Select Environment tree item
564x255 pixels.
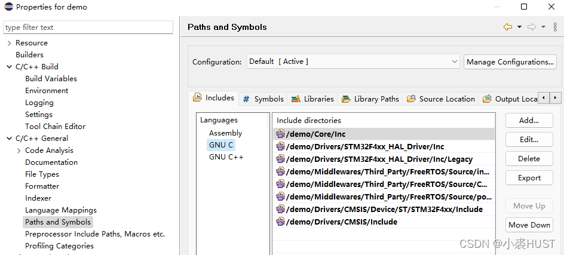(x=47, y=91)
